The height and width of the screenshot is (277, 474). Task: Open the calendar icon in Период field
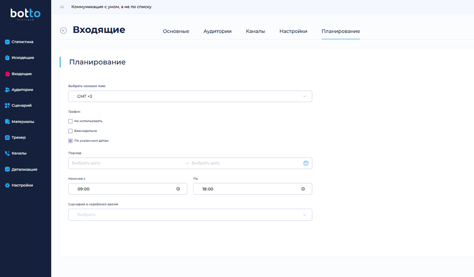(306, 163)
